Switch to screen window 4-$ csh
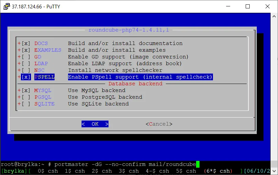This screenshot has height=175, width=278. click(x=157, y=171)
